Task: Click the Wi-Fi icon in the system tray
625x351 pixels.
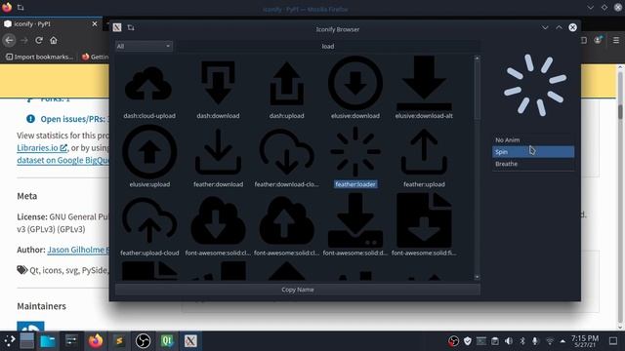Action: (549, 341)
